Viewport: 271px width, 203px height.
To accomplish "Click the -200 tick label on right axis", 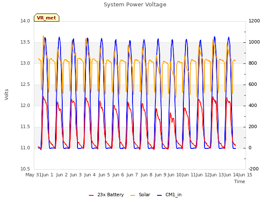I will [x=253, y=169].
